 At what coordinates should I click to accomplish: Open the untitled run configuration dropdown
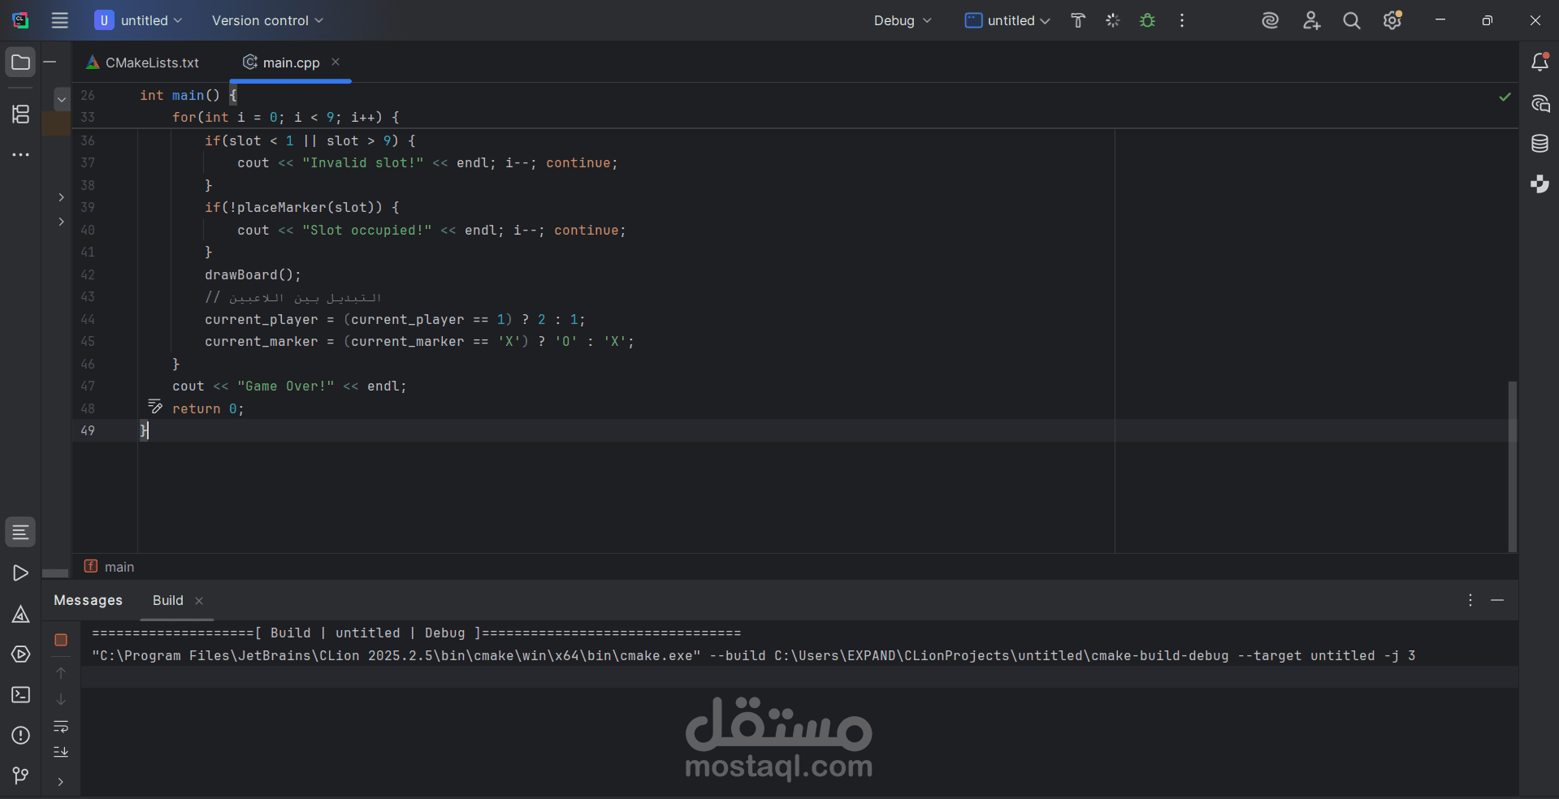(1007, 20)
